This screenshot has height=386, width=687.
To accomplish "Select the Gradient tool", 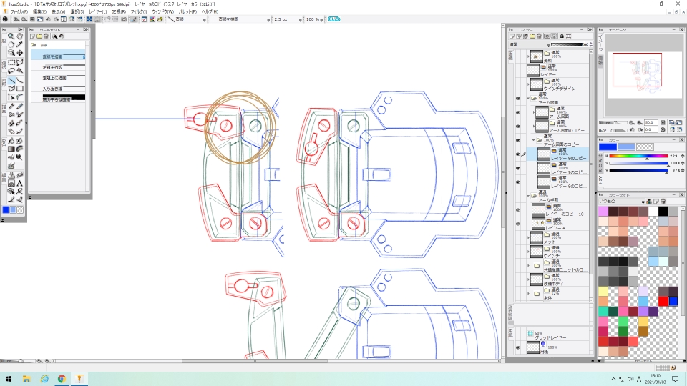I will pos(11,149).
